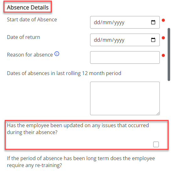Click the Dates of absences in last rolling label

pyautogui.click(x=64, y=73)
